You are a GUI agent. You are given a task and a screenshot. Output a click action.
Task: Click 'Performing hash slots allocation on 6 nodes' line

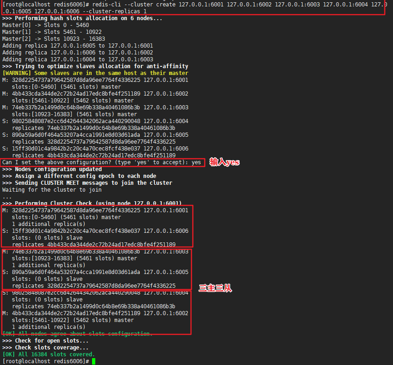(x=82, y=18)
